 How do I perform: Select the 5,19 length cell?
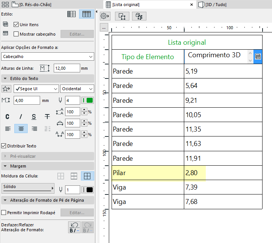(x=223, y=71)
